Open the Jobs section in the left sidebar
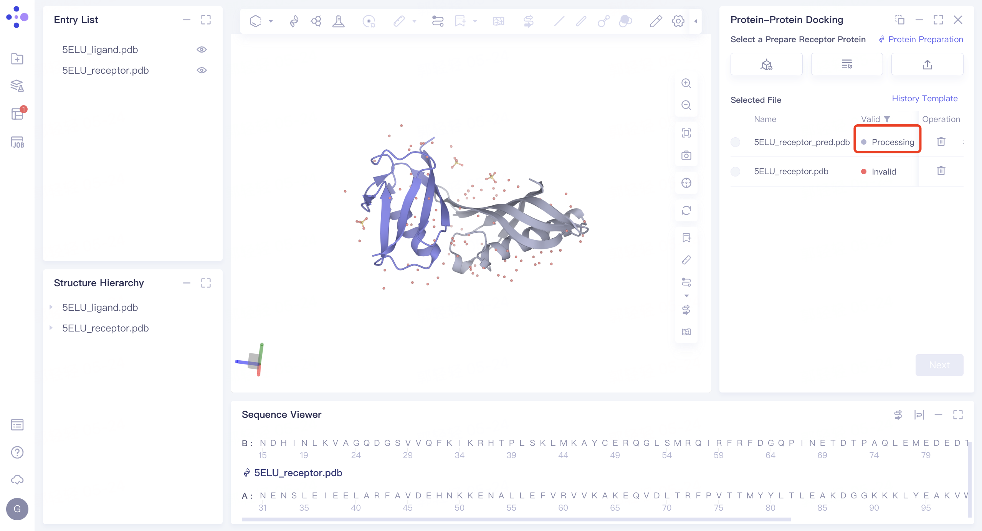 point(17,142)
